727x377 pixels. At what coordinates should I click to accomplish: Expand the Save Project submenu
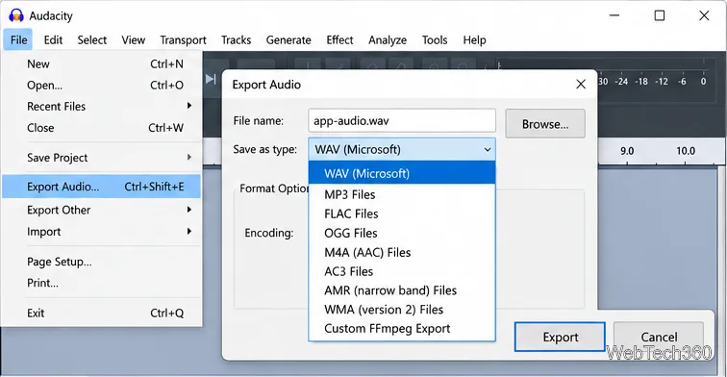pyautogui.click(x=102, y=158)
